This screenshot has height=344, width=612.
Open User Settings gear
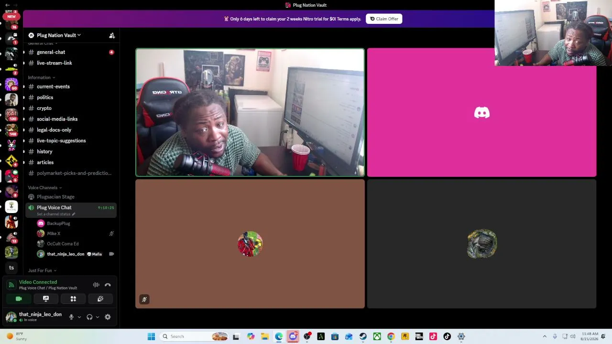108,317
